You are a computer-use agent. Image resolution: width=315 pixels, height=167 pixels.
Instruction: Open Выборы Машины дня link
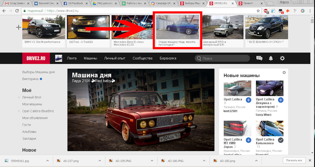[x=38, y=72]
